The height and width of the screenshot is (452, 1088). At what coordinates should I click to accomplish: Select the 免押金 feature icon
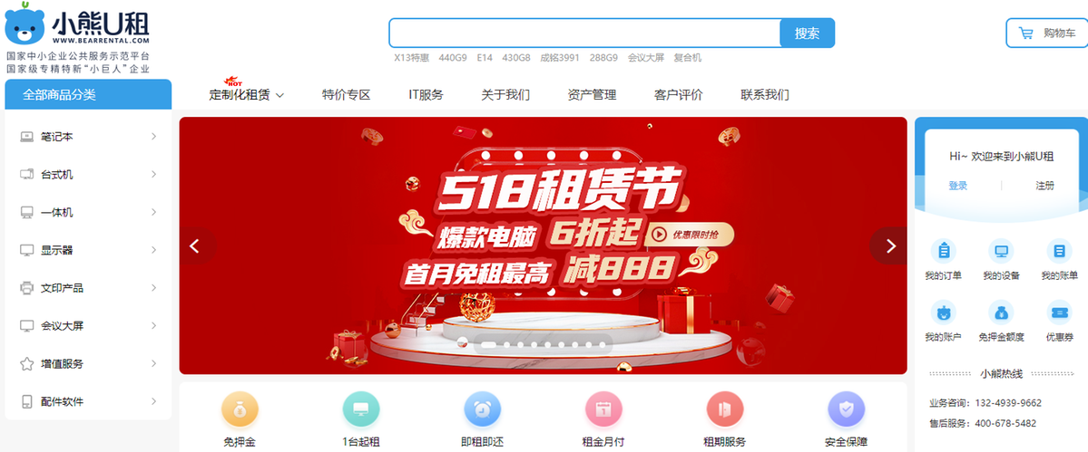(240, 409)
